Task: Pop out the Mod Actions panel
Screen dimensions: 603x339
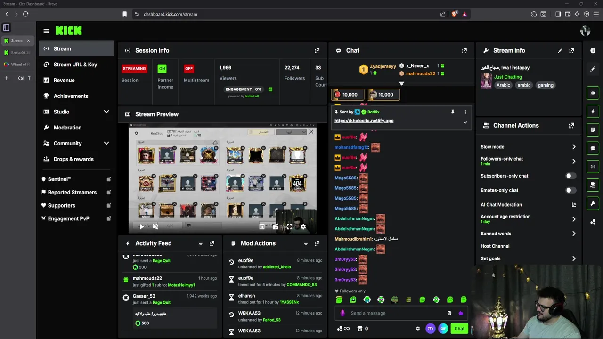Action: pyautogui.click(x=317, y=243)
